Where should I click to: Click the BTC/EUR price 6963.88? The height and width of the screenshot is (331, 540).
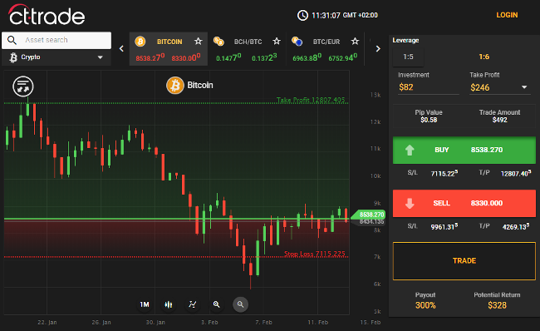(x=307, y=57)
